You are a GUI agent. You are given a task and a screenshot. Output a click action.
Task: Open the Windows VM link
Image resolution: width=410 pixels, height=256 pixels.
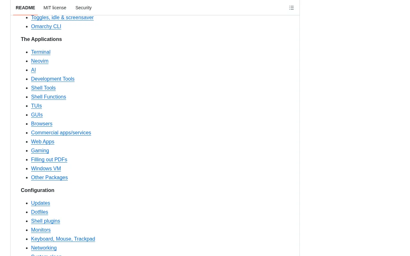point(46,169)
